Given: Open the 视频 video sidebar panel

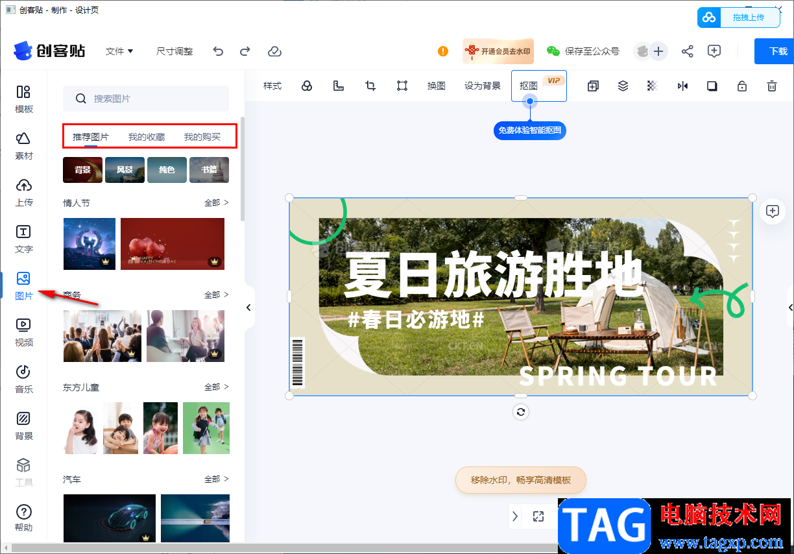Looking at the screenshot, I should point(23,333).
